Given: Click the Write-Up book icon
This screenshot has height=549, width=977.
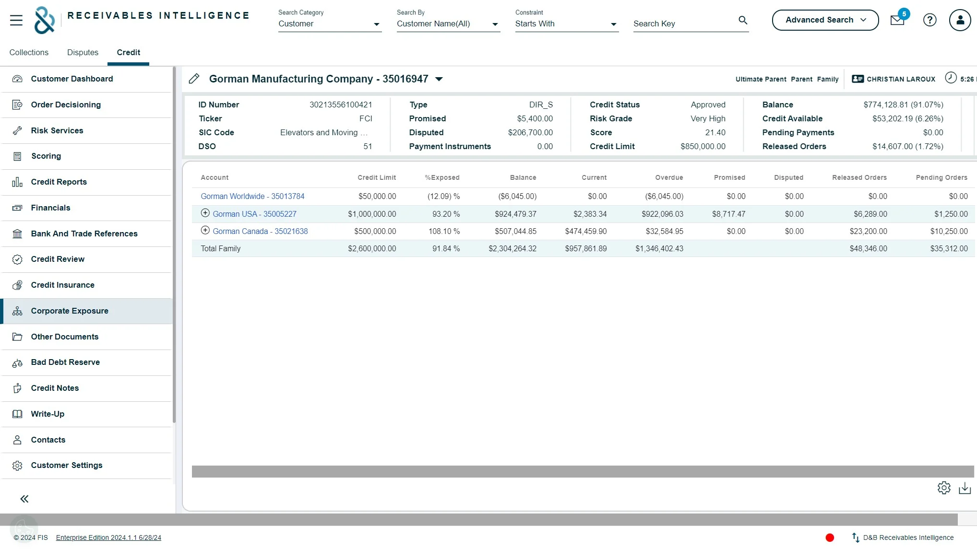Looking at the screenshot, I should pyautogui.click(x=17, y=414).
